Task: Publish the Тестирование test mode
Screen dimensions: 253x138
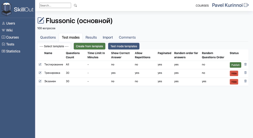Action: (x=235, y=65)
